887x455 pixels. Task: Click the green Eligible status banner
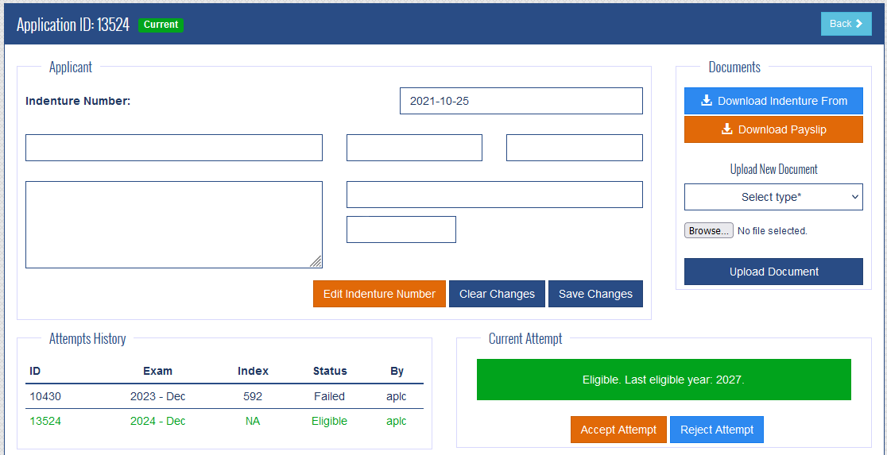coord(663,380)
